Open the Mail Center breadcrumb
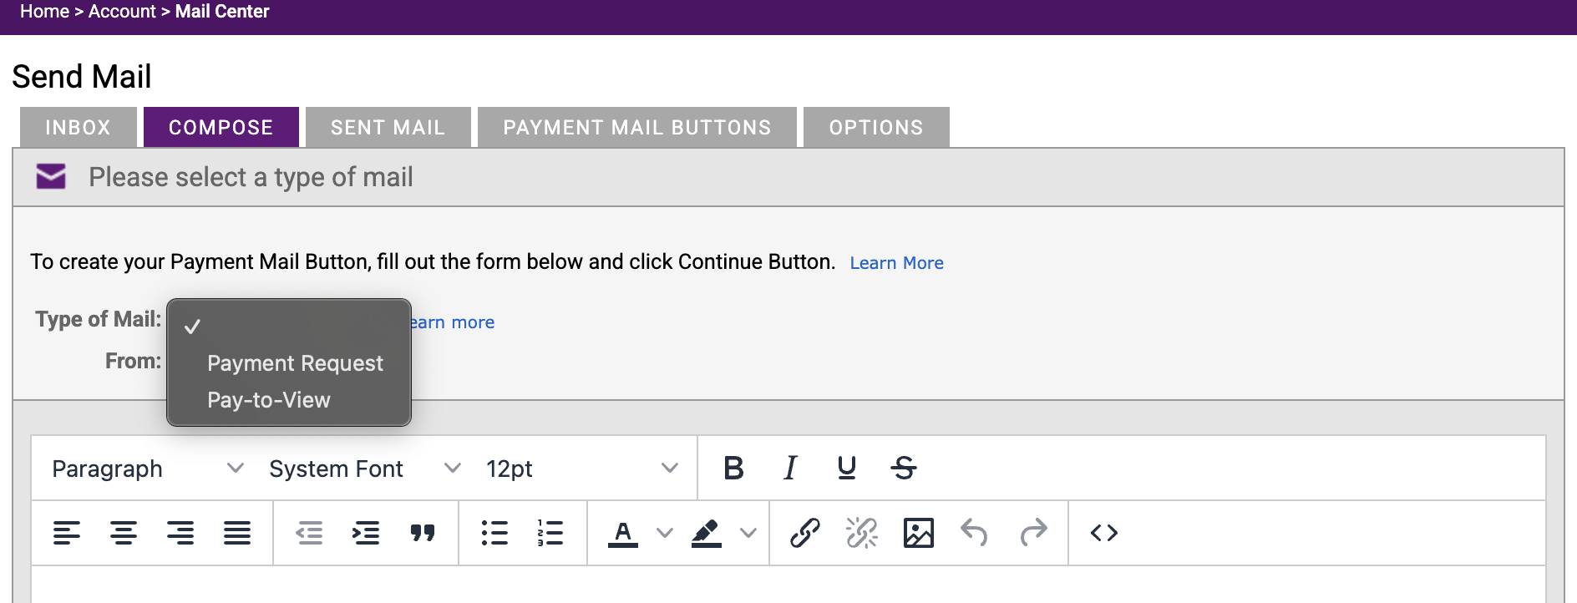The height and width of the screenshot is (603, 1577). tap(222, 12)
